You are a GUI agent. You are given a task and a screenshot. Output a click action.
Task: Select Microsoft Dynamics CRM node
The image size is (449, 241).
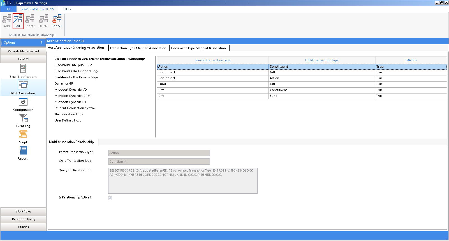coord(72,96)
